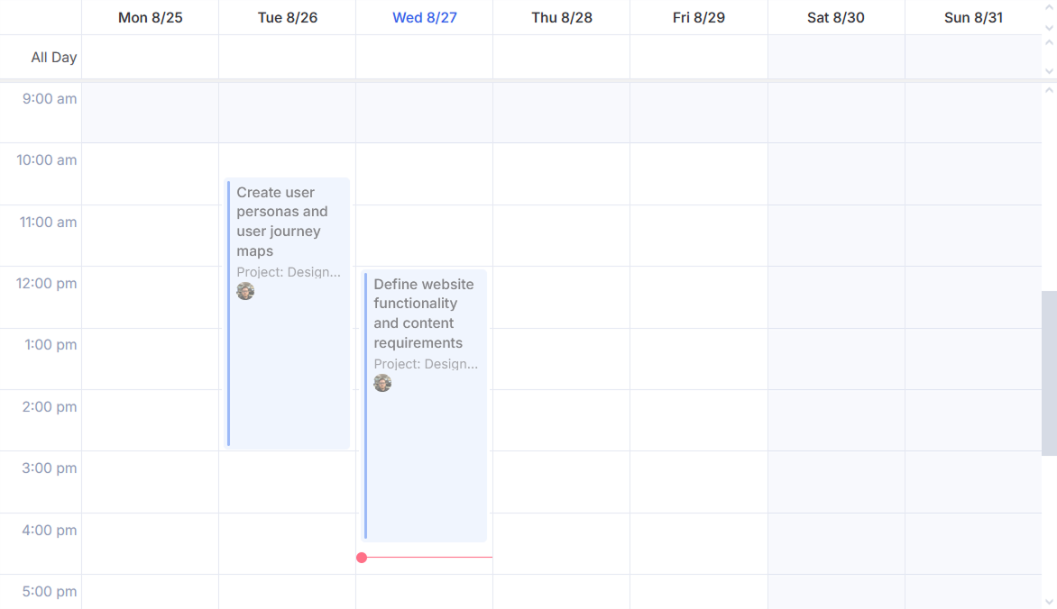Image resolution: width=1057 pixels, height=609 pixels.
Task: Select Sun 8/31 column header
Action: pyautogui.click(x=973, y=18)
